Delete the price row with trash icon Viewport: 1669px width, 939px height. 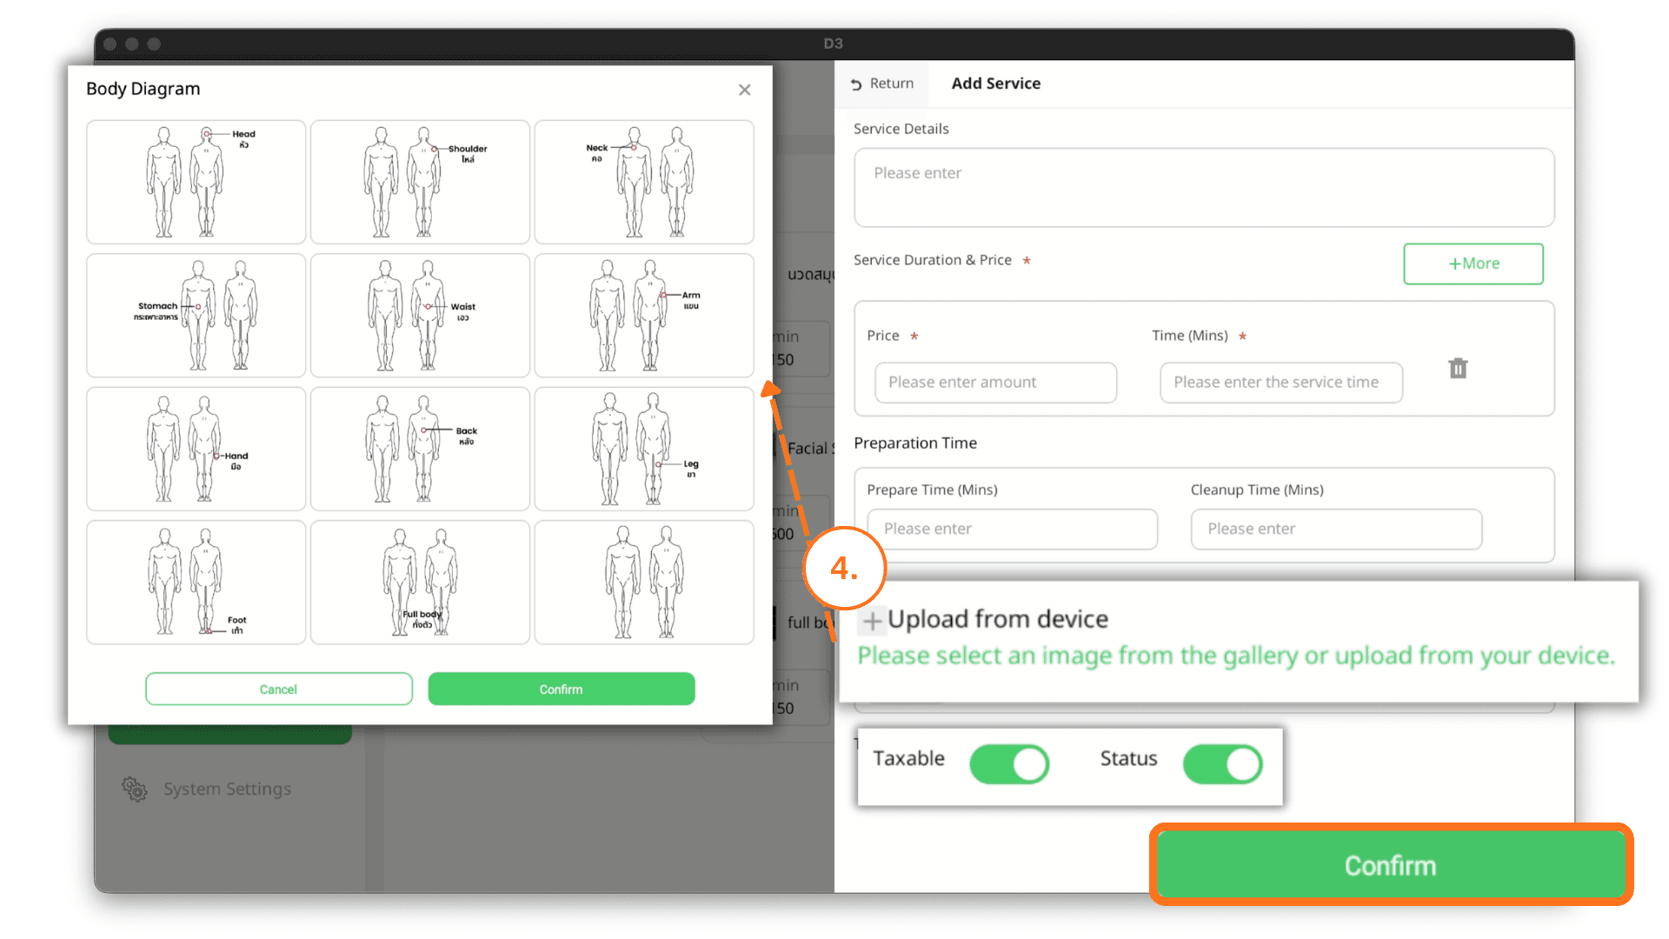click(x=1457, y=368)
